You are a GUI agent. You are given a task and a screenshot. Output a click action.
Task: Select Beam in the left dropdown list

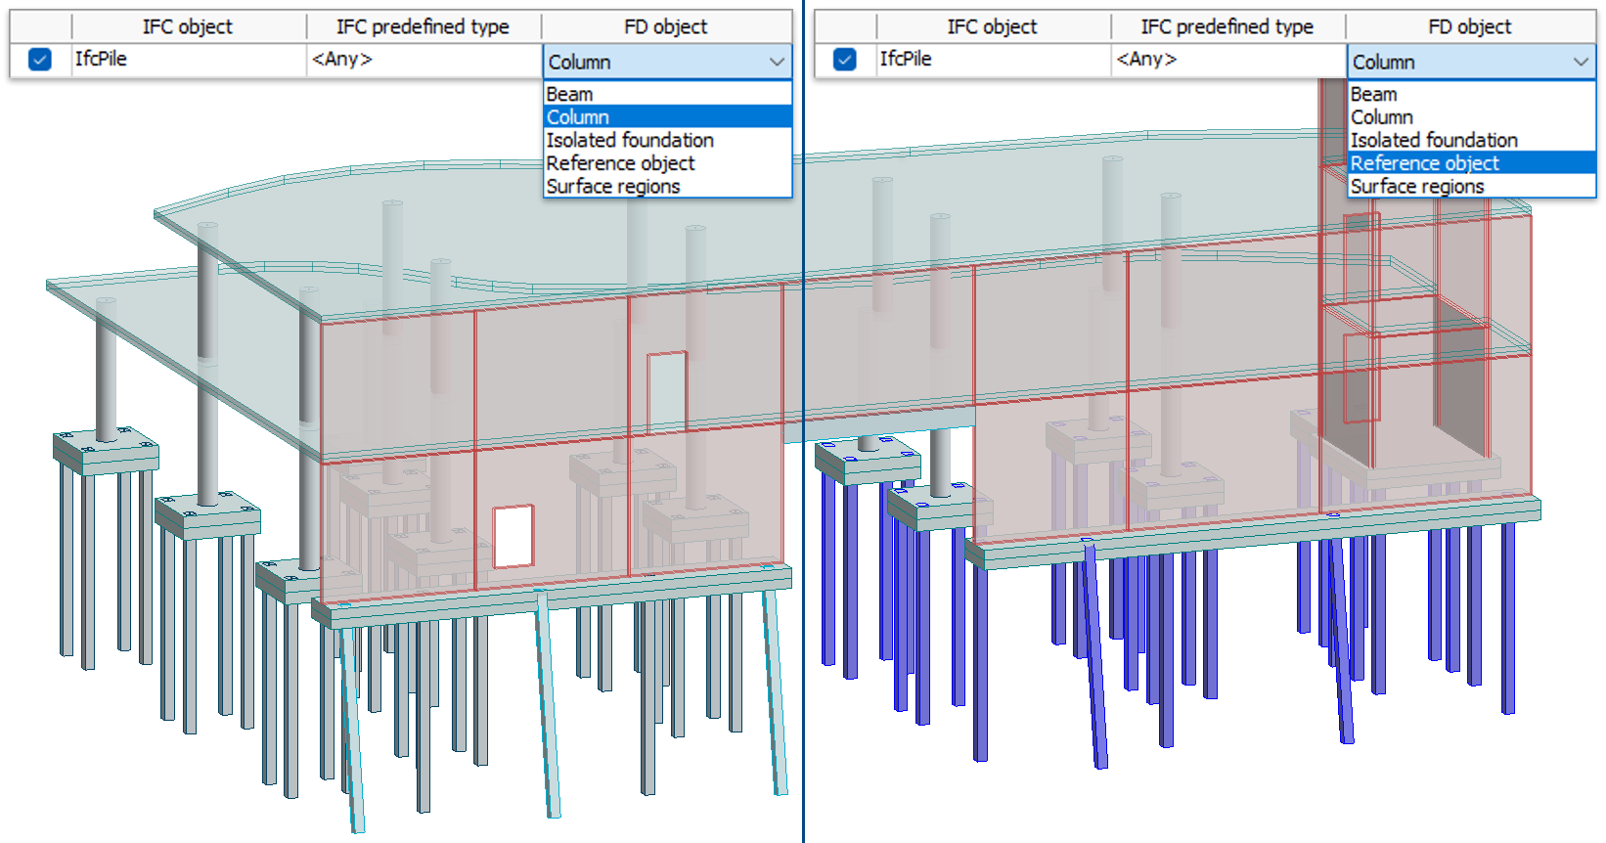569,94
